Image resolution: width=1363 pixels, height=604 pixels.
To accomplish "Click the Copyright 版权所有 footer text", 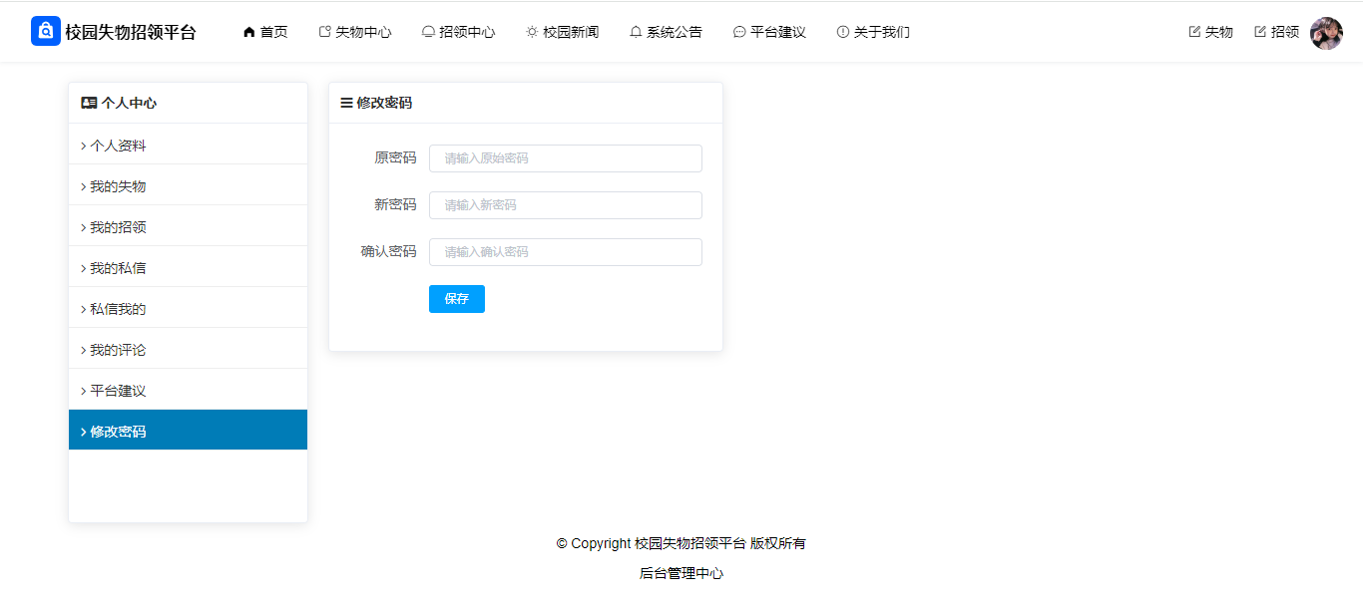I will 681,543.
